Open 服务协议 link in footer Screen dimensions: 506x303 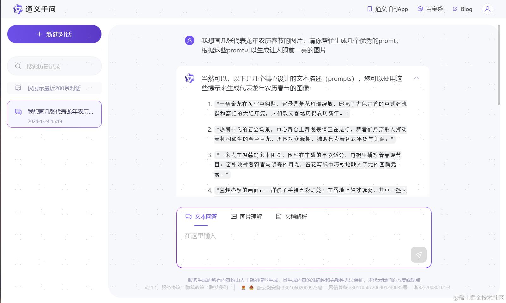171,288
